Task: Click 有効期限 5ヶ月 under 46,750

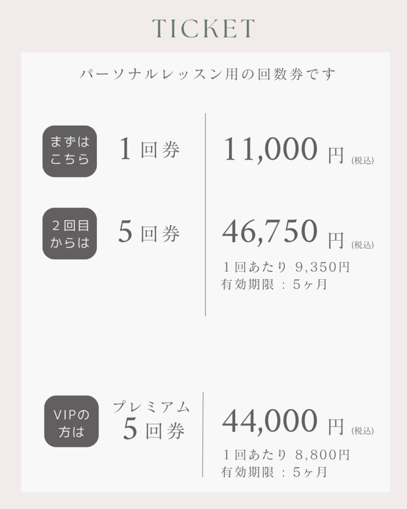Action: (274, 284)
